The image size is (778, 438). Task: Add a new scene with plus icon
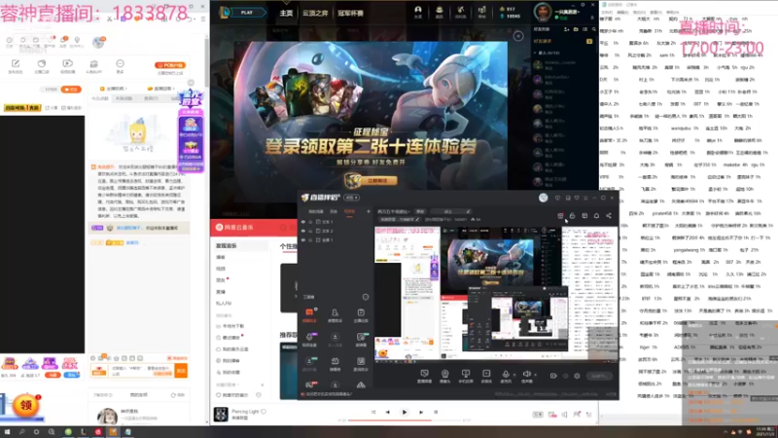click(x=369, y=211)
